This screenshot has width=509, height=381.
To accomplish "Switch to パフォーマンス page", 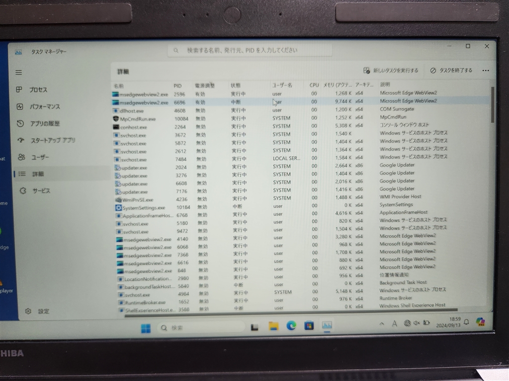I will click(45, 107).
